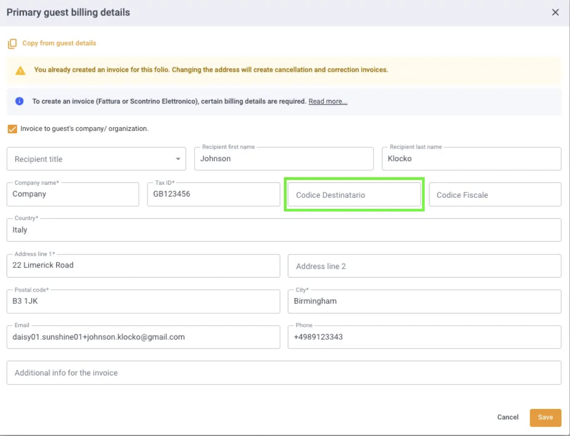Click the Codice Destinatario field
The height and width of the screenshot is (436, 570).
pyautogui.click(x=354, y=195)
